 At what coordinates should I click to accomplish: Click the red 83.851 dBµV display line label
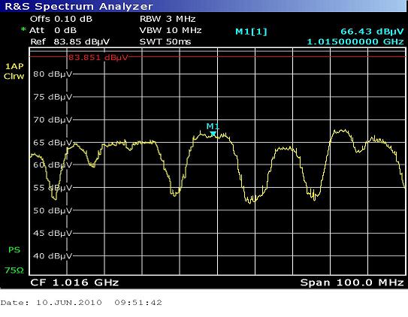tap(98, 58)
